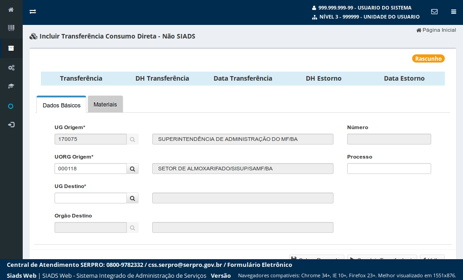Click the 'USUARIO DO SISTEMA' header text

[384, 8]
